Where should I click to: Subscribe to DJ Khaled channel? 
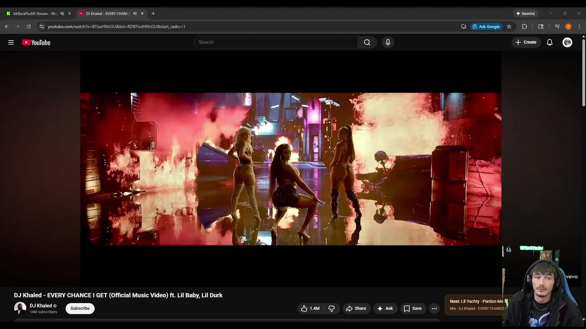click(x=80, y=308)
